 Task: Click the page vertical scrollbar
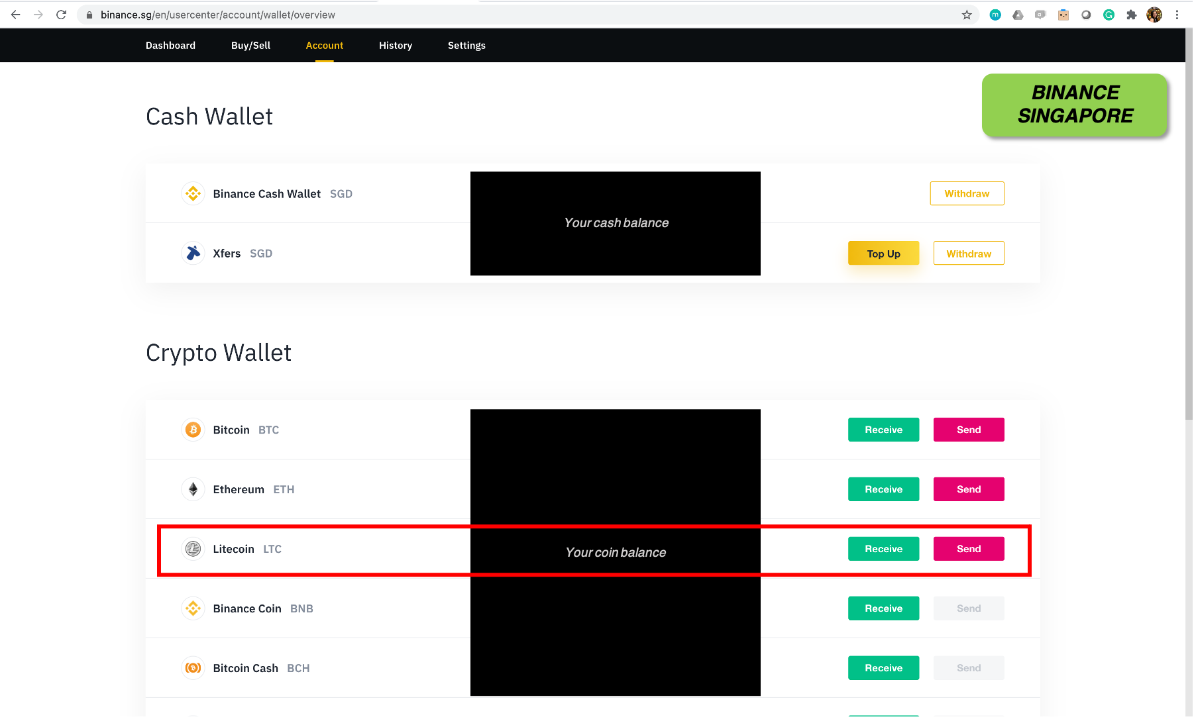1189,225
